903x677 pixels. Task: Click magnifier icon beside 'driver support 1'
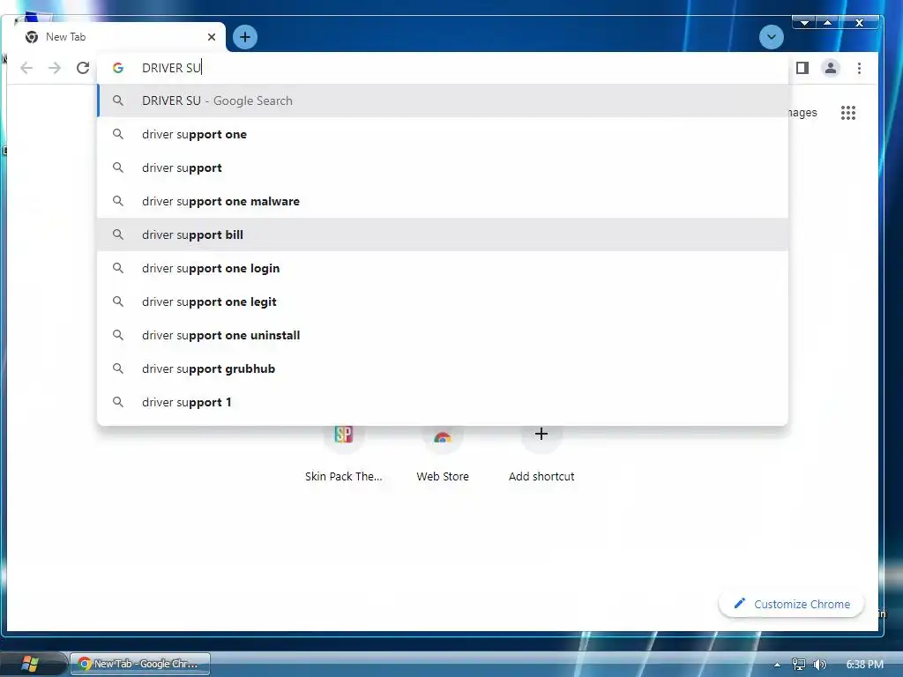click(x=118, y=401)
